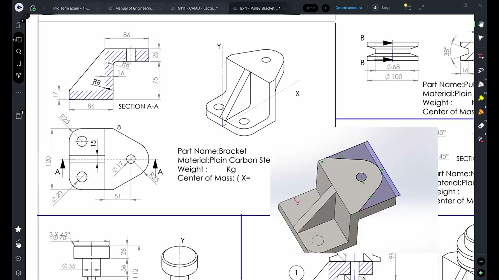Show more sidebar options
This screenshot has height=280, width=499.
(x=18, y=93)
